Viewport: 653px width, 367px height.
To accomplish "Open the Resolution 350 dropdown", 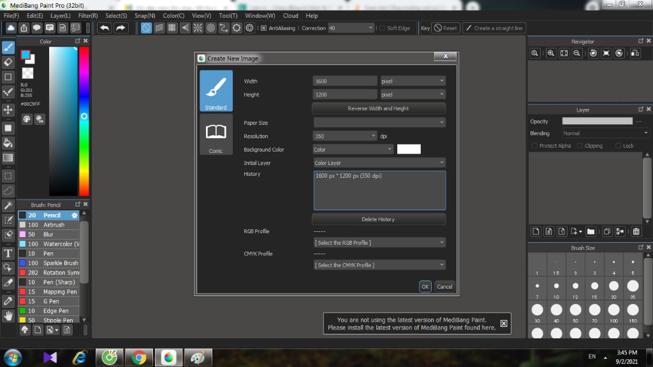I will (x=345, y=136).
